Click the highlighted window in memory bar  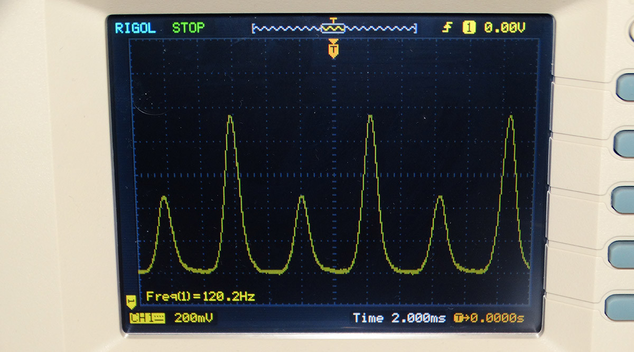[333, 28]
